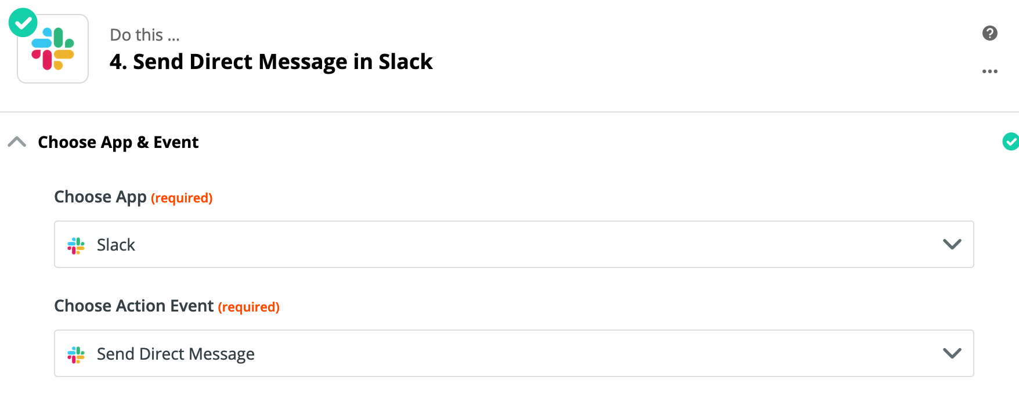Click the Choose App field label

(x=100, y=197)
